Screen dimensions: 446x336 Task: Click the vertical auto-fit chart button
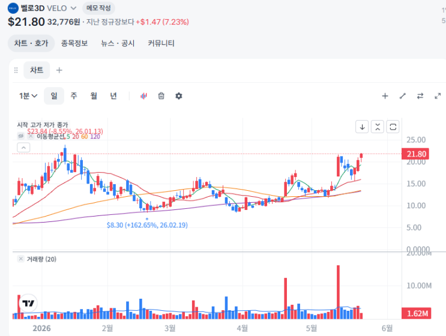378,127
